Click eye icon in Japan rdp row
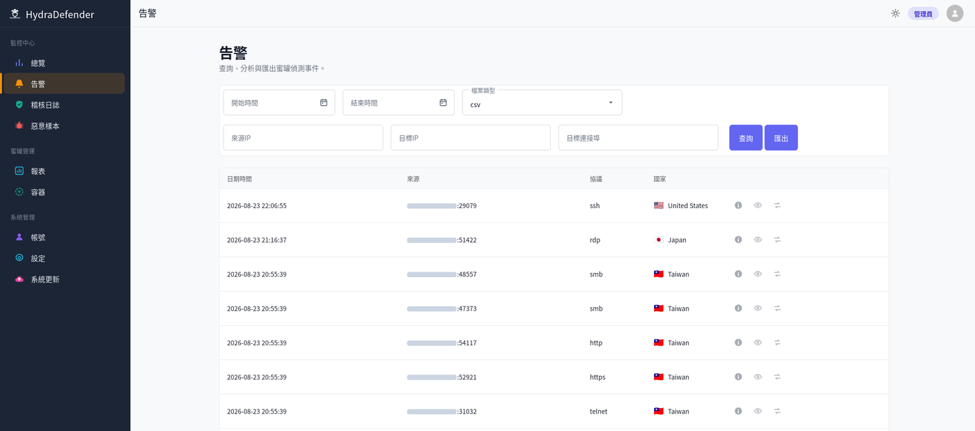The image size is (975, 431). pos(758,240)
